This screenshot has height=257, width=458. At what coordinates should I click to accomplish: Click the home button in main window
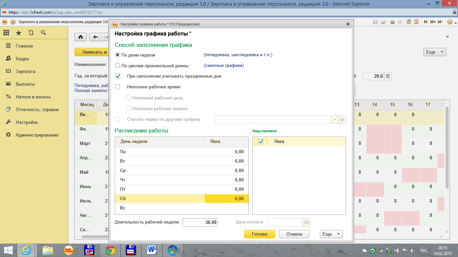81,37
